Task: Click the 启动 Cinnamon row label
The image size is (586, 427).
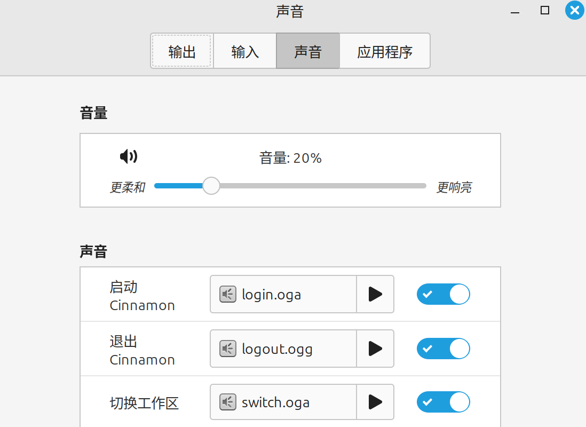Action: [x=142, y=296]
